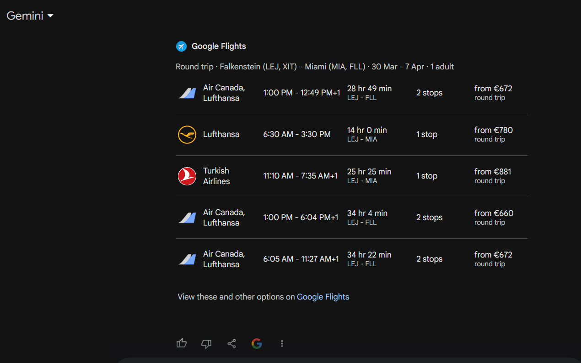Click the 14 hr 0 min duration
Viewport: 581px width, 363px height.
pyautogui.click(x=367, y=130)
